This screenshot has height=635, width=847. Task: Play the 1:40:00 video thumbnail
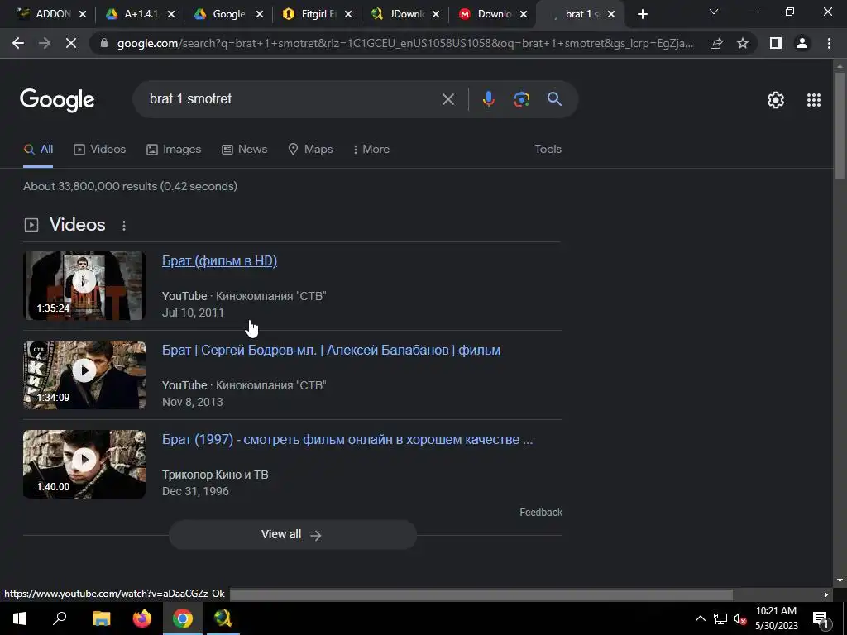84,464
